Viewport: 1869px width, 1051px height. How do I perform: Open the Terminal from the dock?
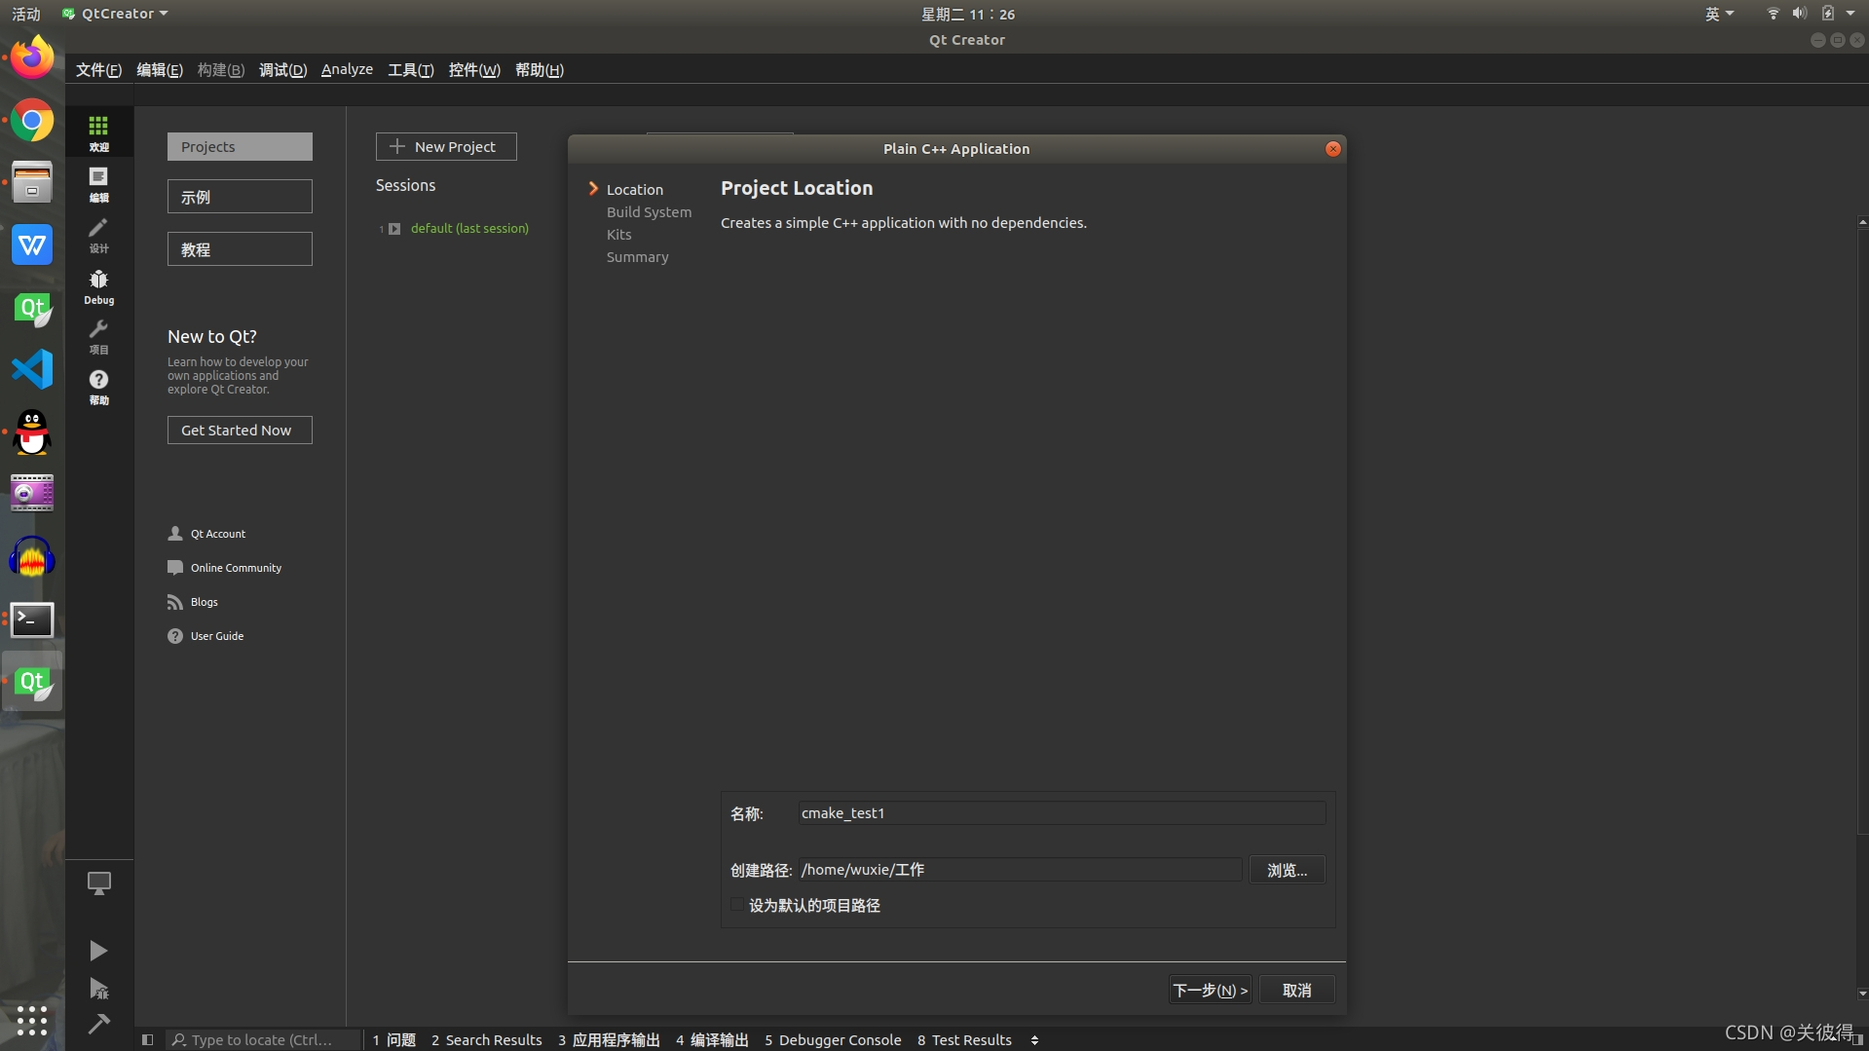click(32, 619)
